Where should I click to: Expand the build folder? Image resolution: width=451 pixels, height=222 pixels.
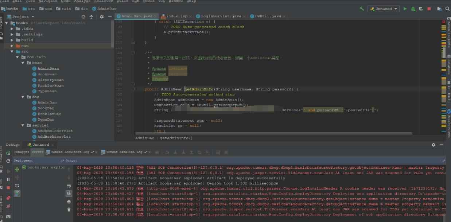12,40
